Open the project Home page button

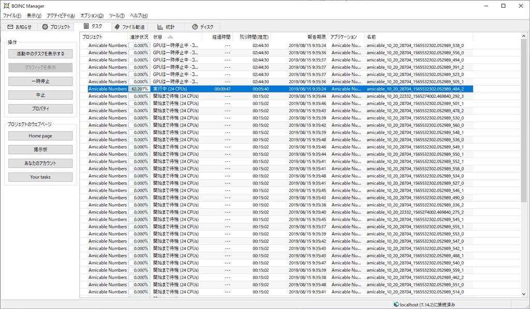40,136
